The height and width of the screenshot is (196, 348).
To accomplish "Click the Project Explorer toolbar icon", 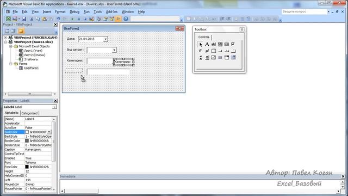I will (x=99, y=19).
